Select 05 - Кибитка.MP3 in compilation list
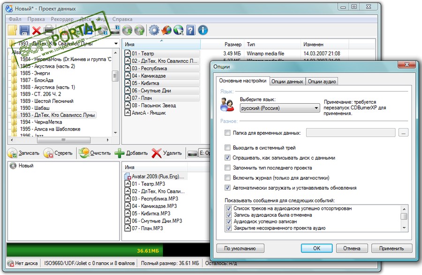The height and width of the screenshot is (275, 422). (x=151, y=214)
